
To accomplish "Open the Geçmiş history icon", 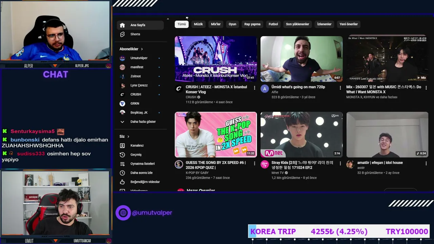I will coord(122,155).
